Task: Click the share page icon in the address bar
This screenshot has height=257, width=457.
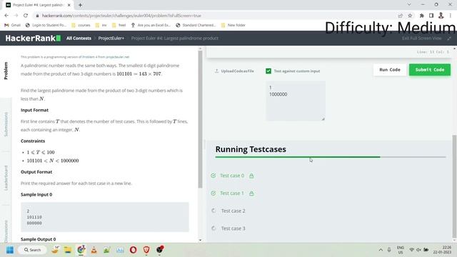Action: [x=401, y=16]
